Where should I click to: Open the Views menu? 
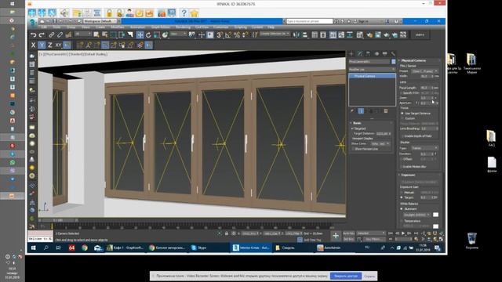coord(85,27)
